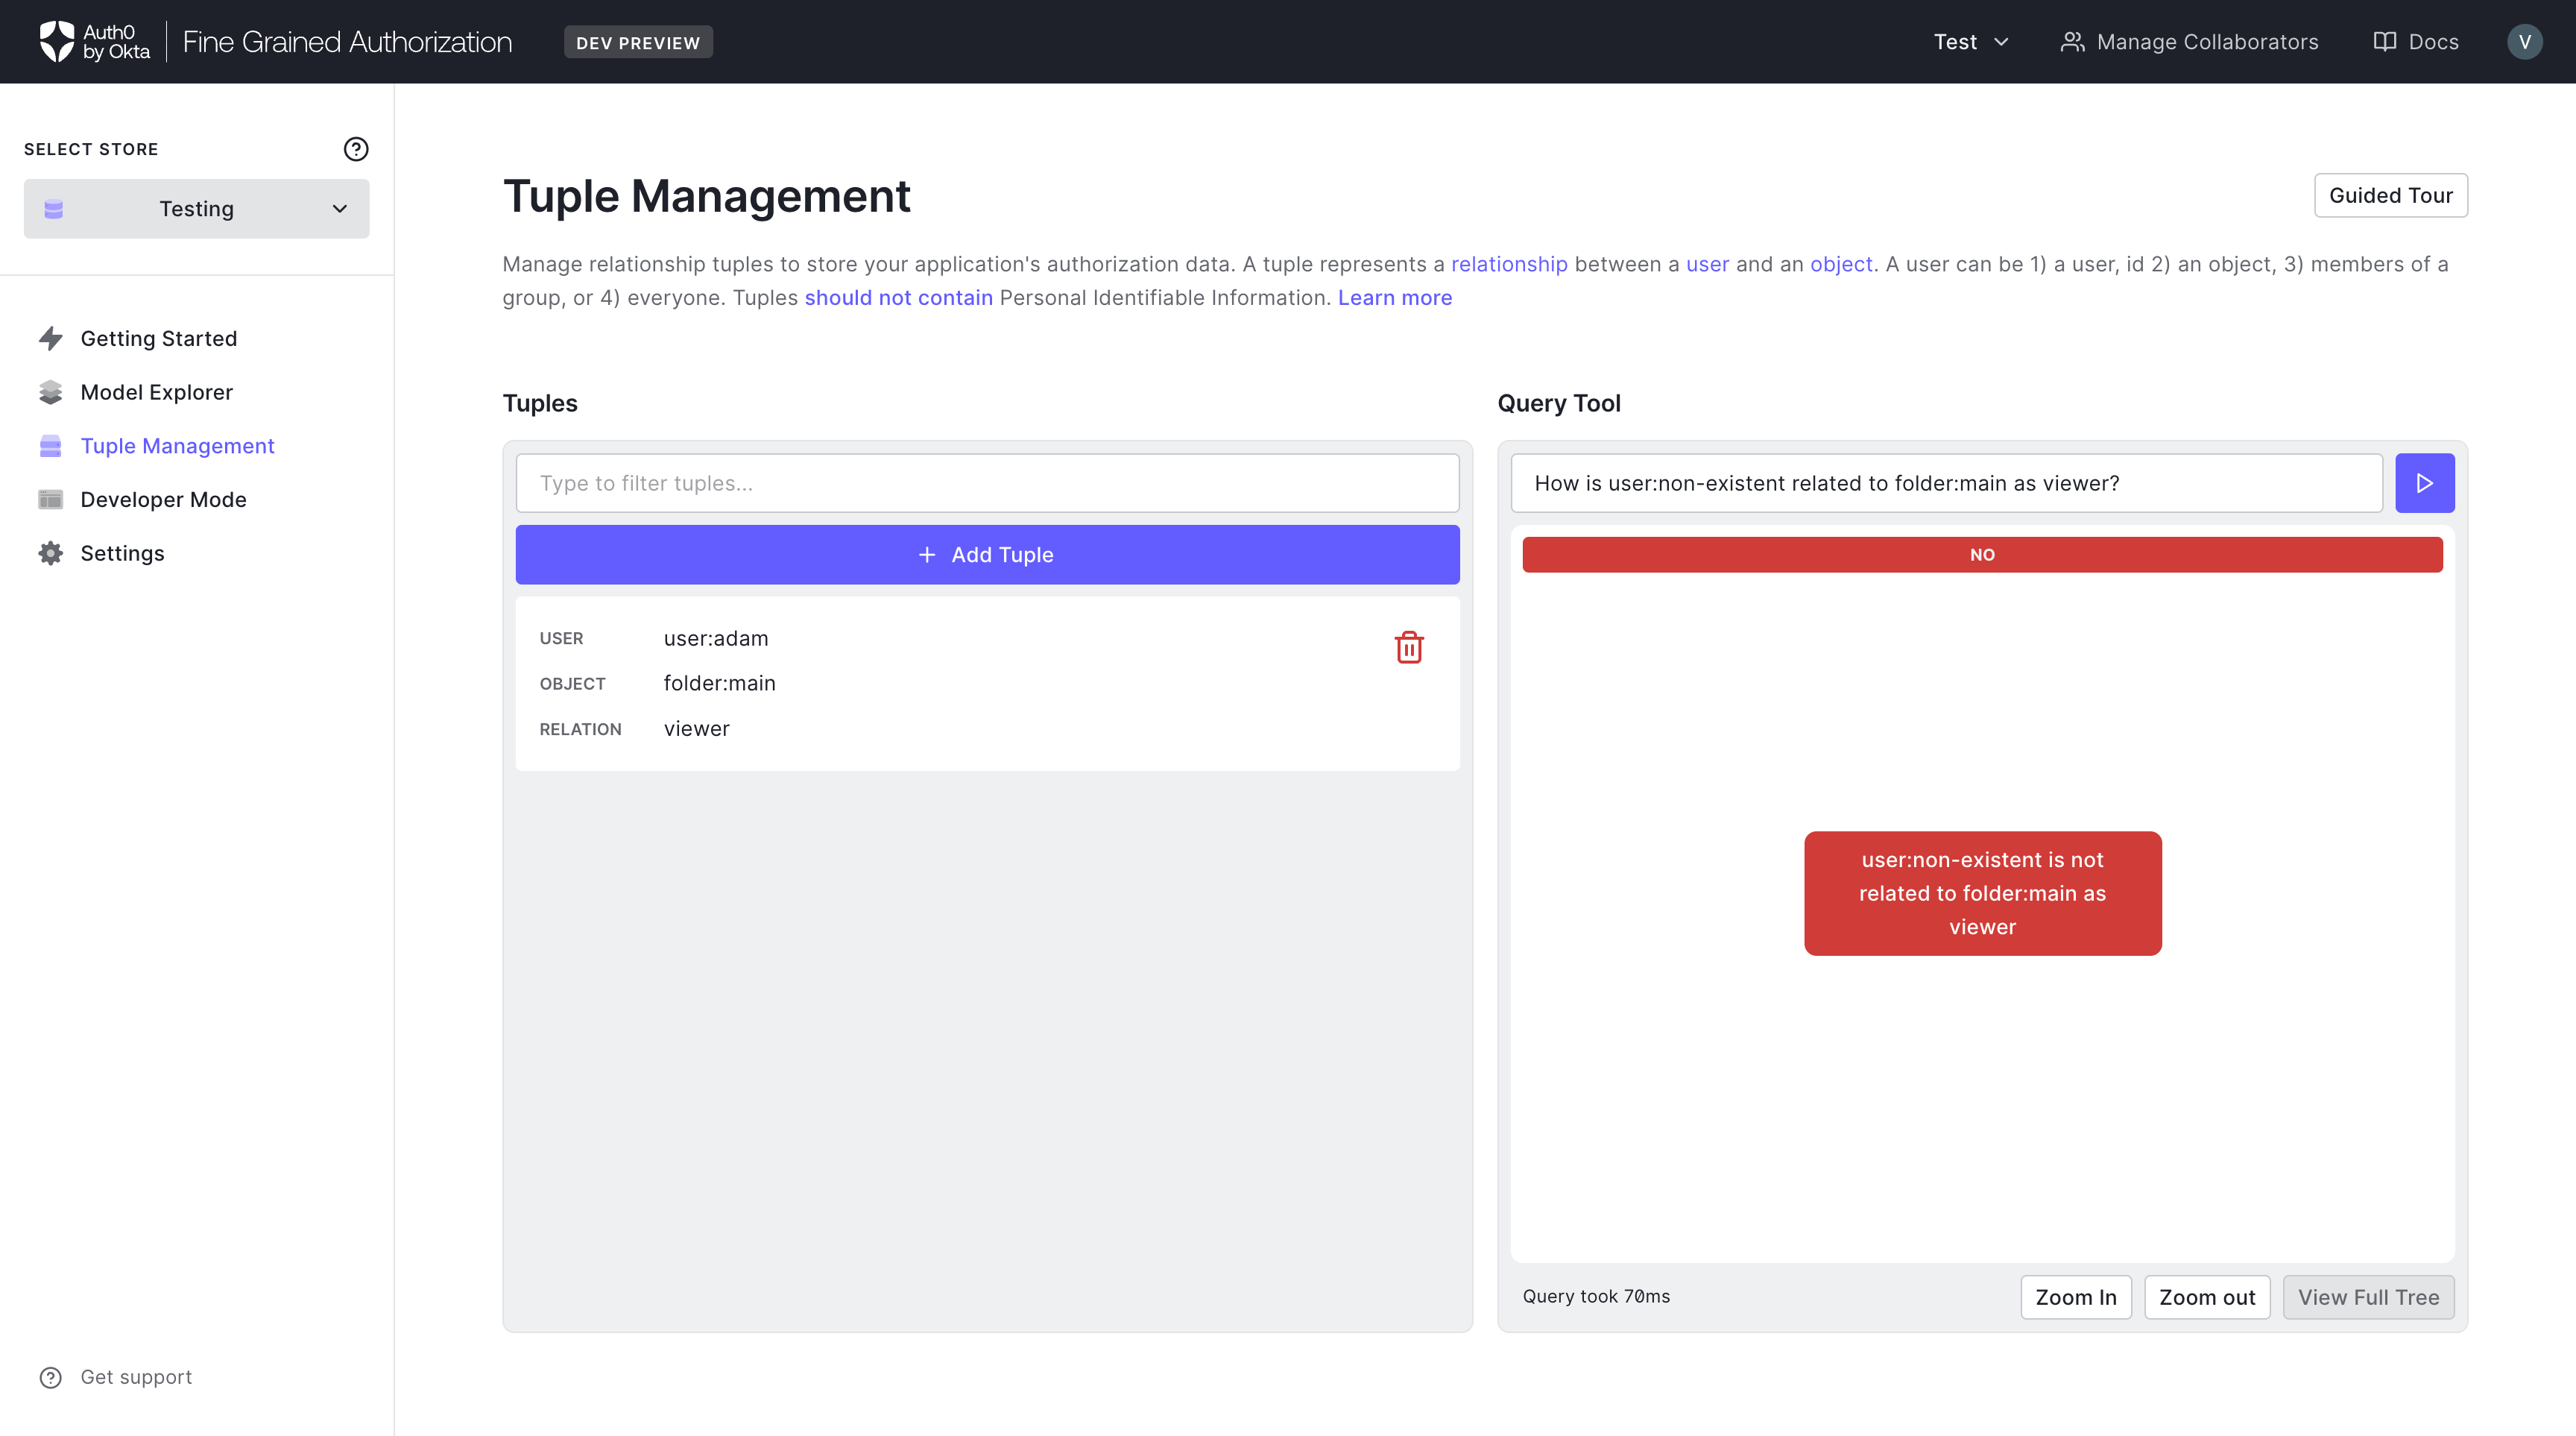Follow the relationship link
This screenshot has width=2576, height=1436.
tap(1509, 264)
